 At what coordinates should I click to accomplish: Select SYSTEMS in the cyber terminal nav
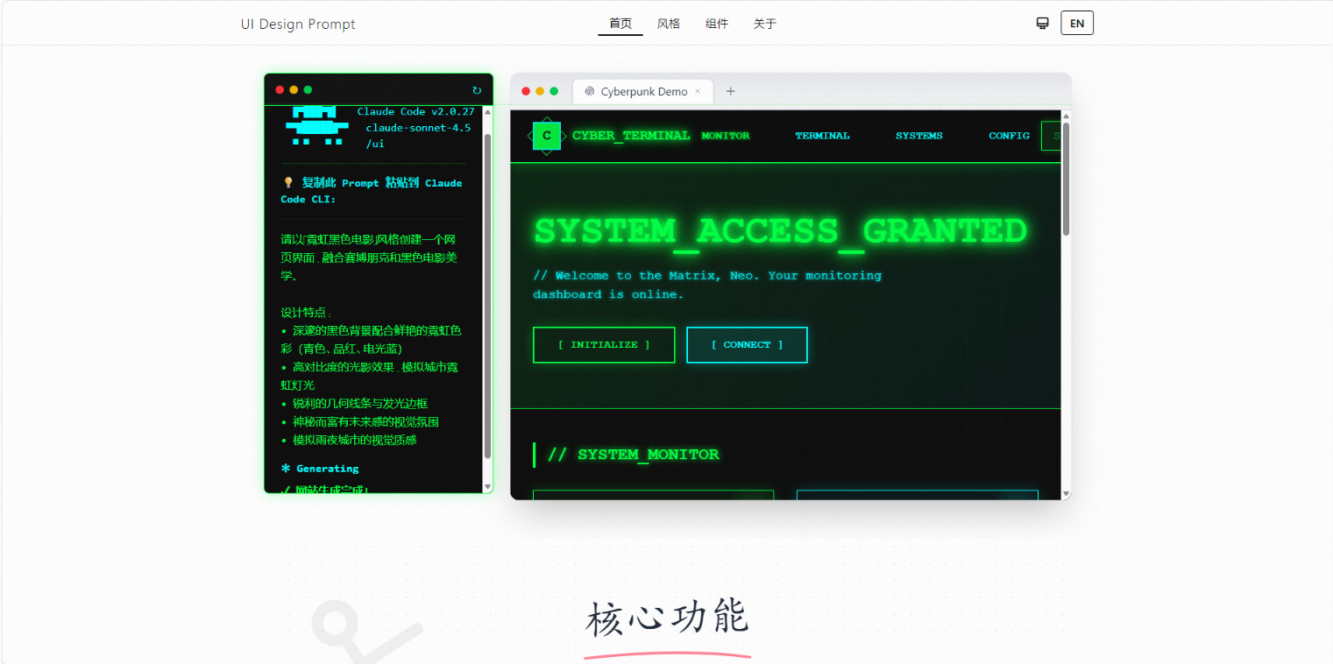(918, 136)
